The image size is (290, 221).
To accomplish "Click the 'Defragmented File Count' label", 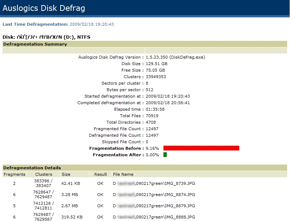I will pos(116,135).
